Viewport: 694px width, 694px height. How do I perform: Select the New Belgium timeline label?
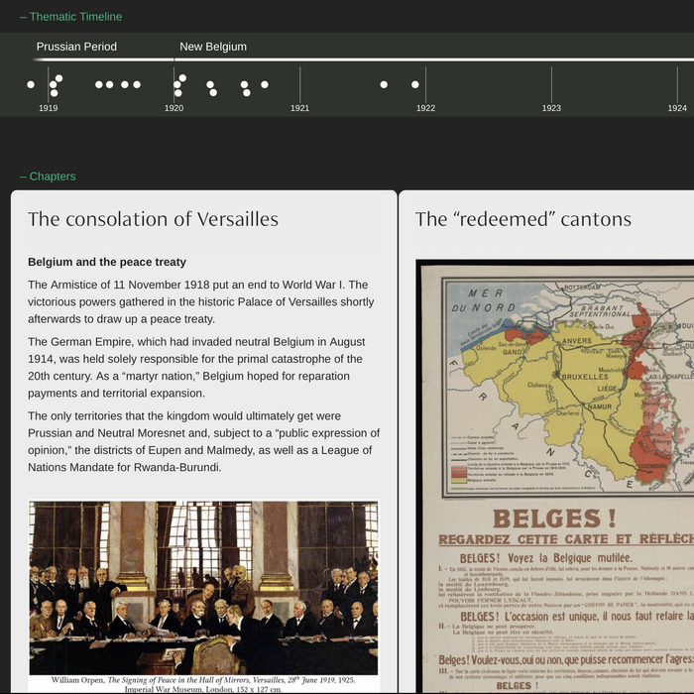[x=213, y=47]
